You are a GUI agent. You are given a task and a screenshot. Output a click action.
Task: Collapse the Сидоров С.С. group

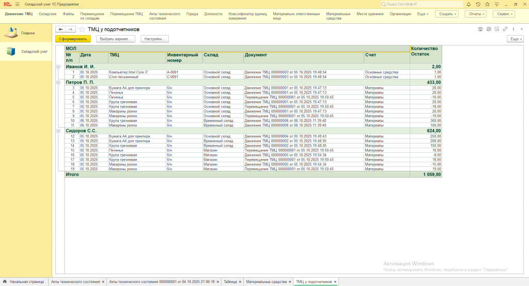[x=58, y=131]
